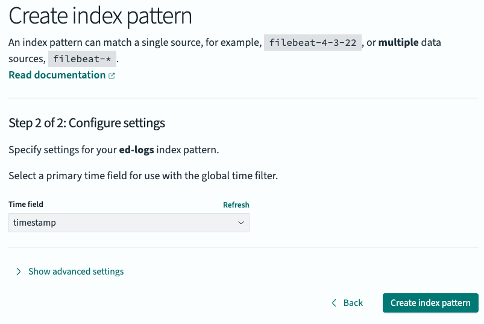Go Back to the previous step
This screenshot has height=324, width=484.
[x=353, y=303]
